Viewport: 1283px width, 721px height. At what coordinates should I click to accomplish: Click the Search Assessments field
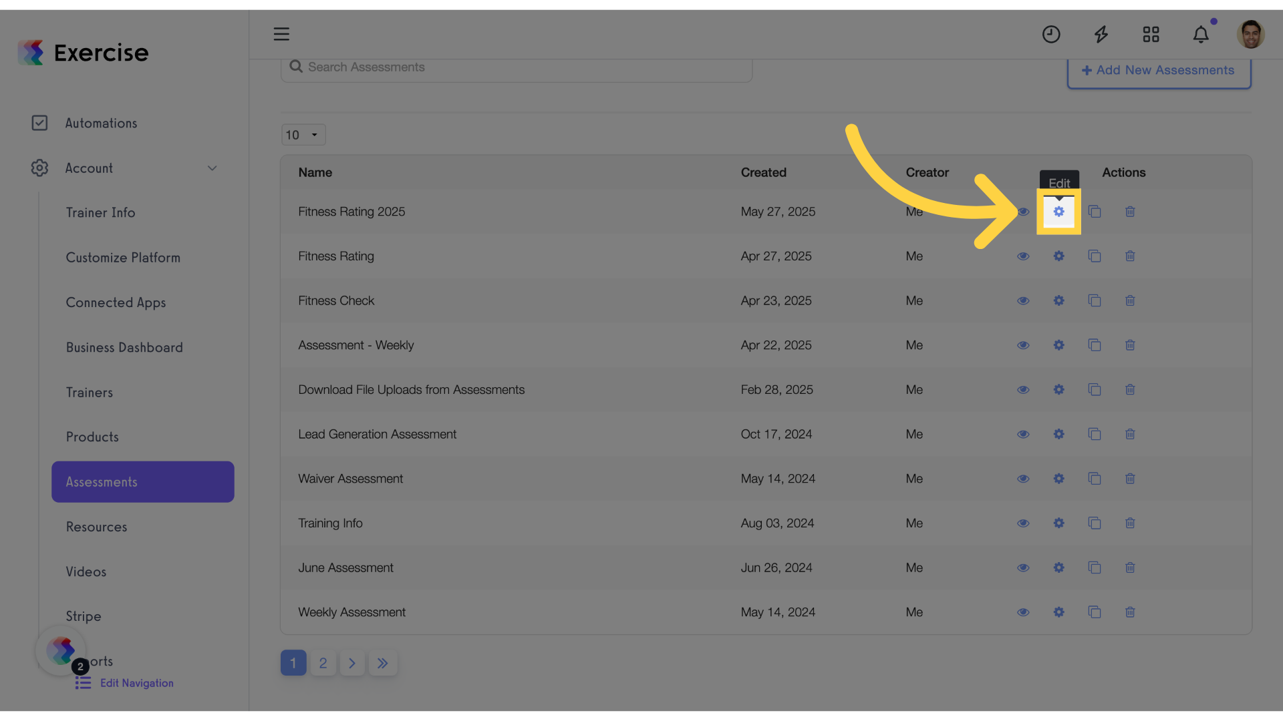coord(517,68)
